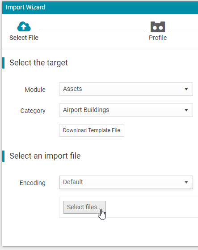Open the Encoding dropdown set to Default
Viewport: 198px width, 250px height.
click(x=126, y=182)
